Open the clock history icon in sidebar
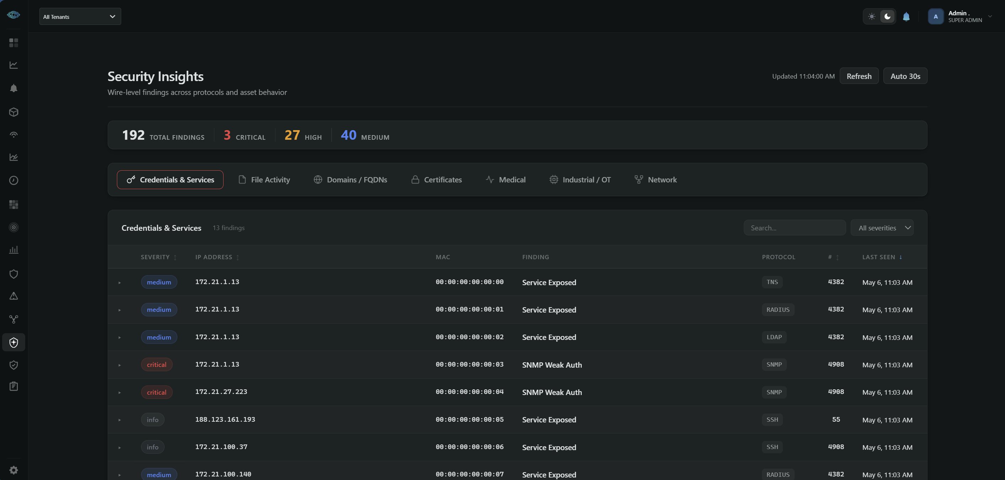 point(14,180)
